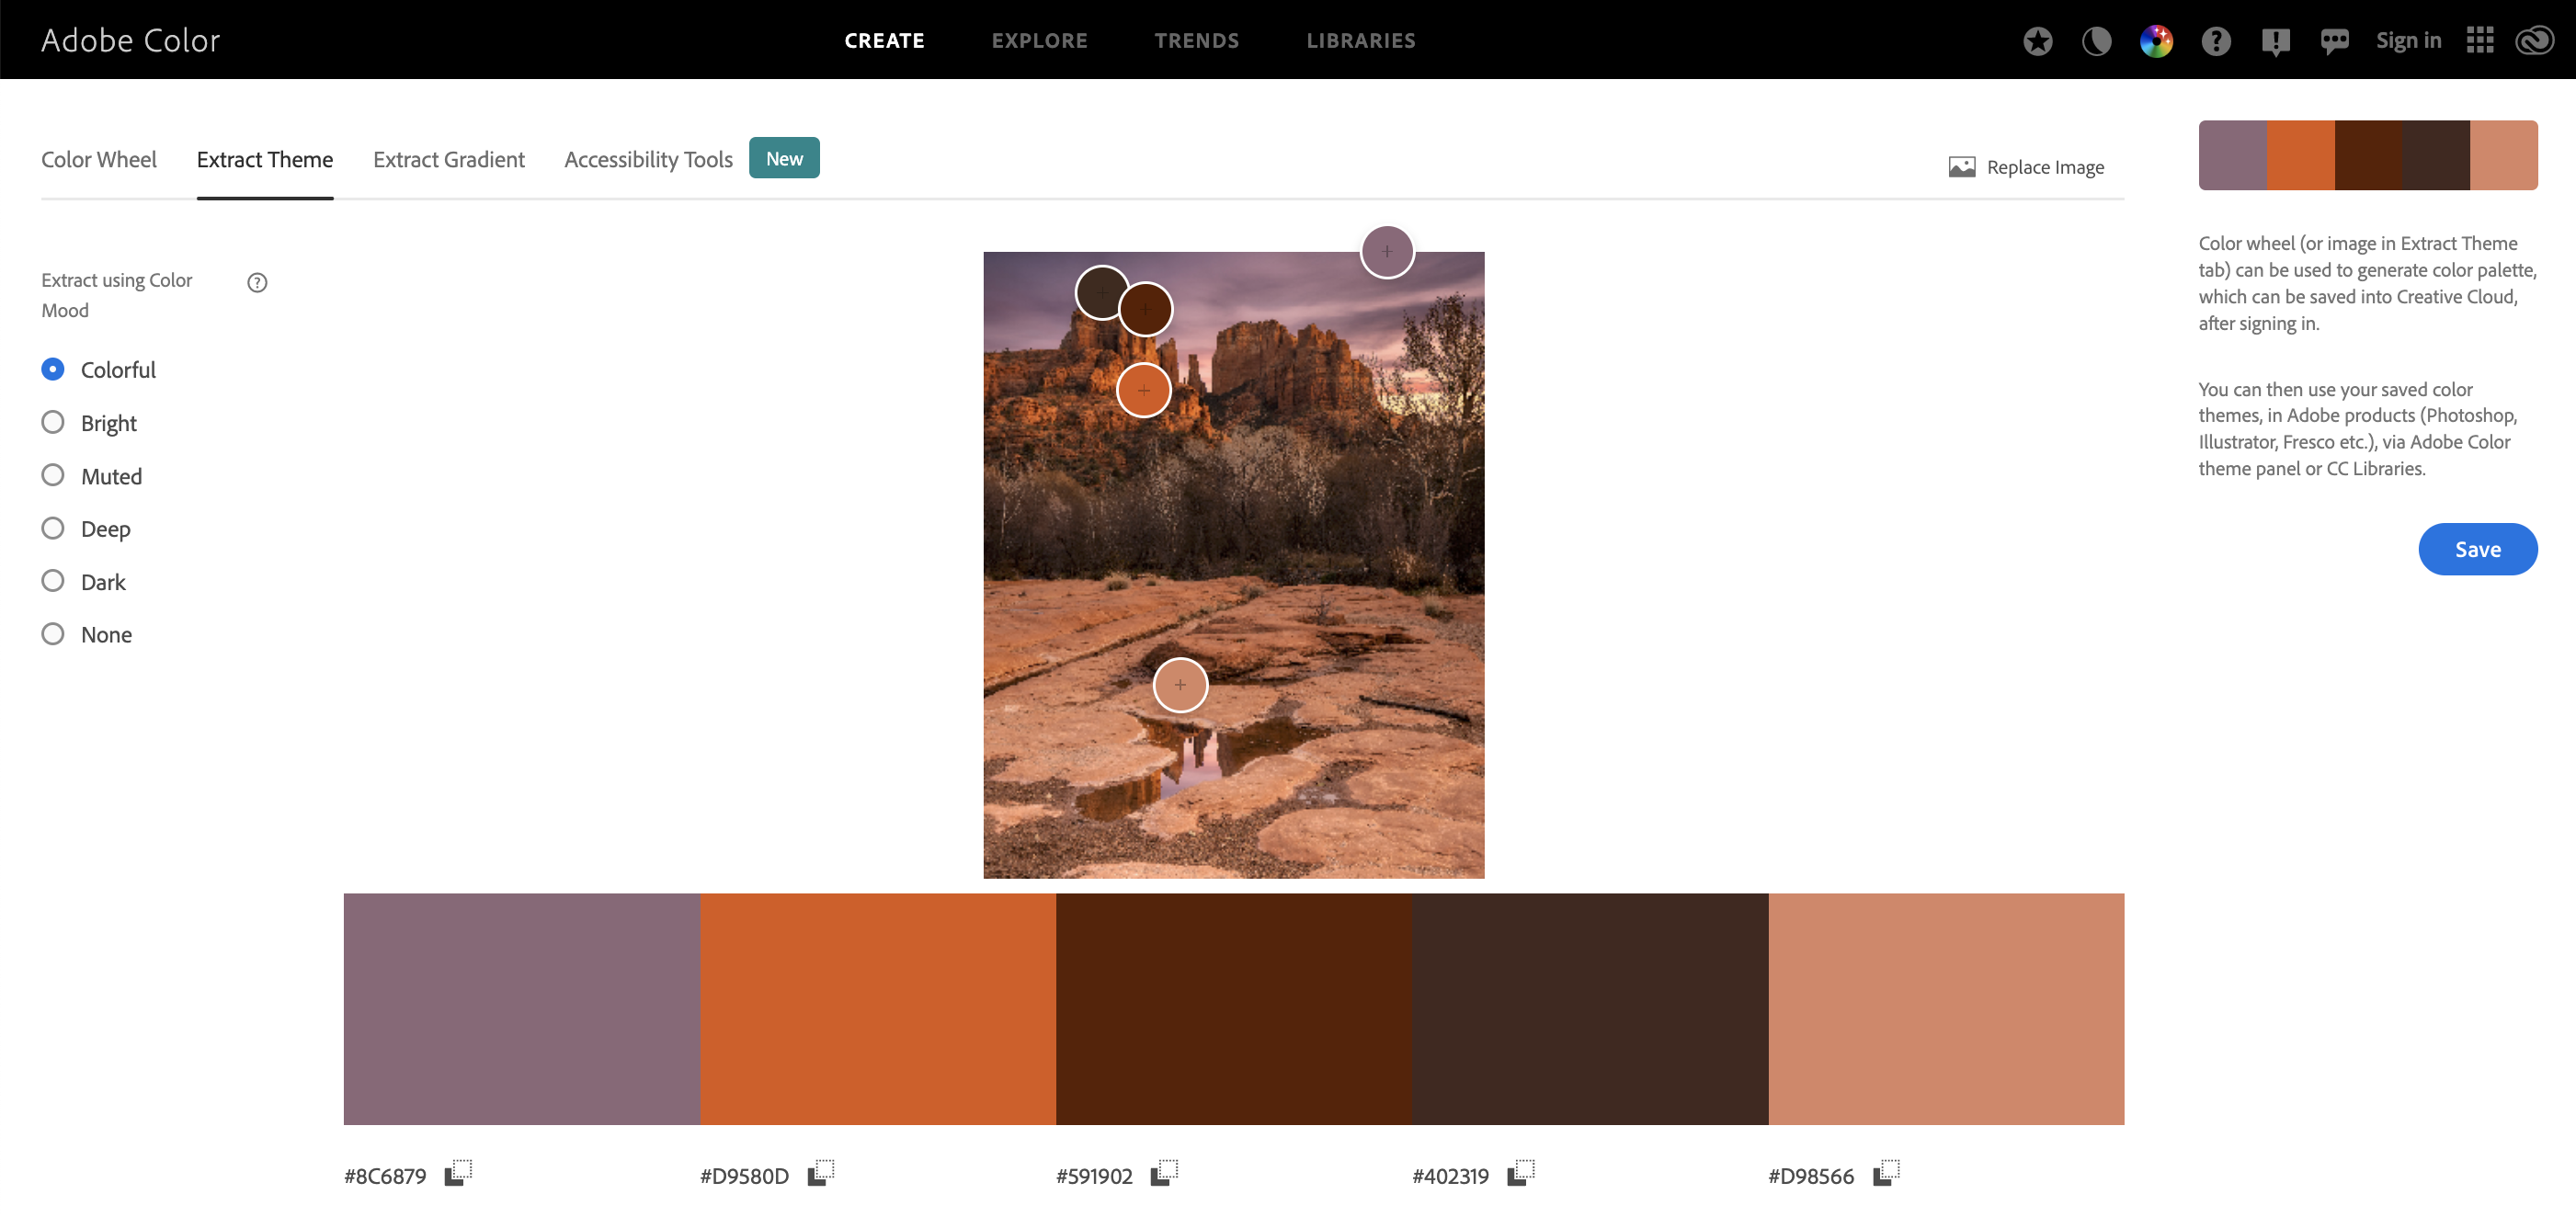Select the Bright mood option
Viewport: 2576px width, 1217px height.
[53, 422]
